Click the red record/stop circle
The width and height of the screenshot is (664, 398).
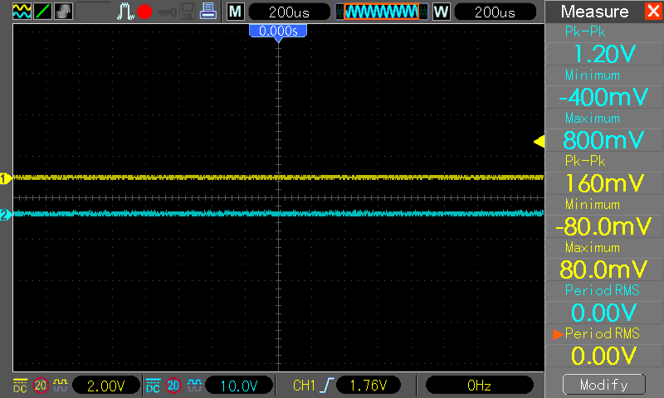click(x=144, y=12)
